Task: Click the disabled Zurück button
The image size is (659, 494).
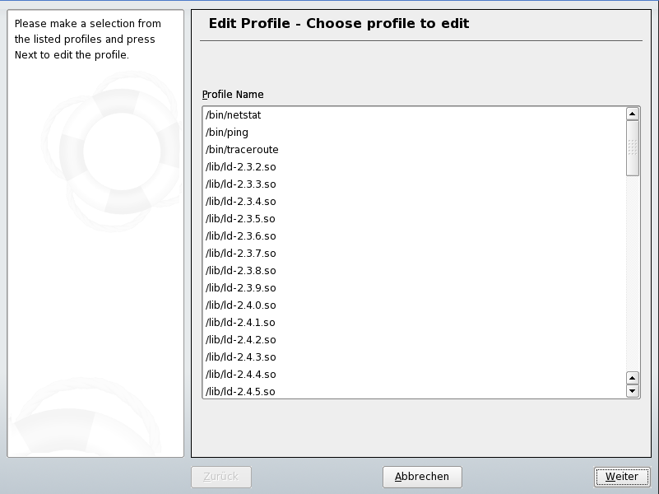Action: pyautogui.click(x=220, y=476)
